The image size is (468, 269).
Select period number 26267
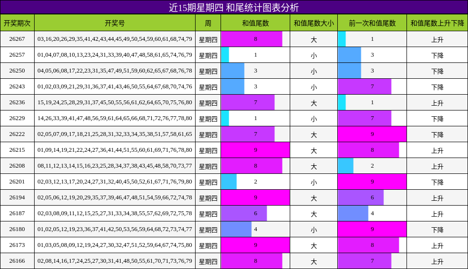point(17,39)
